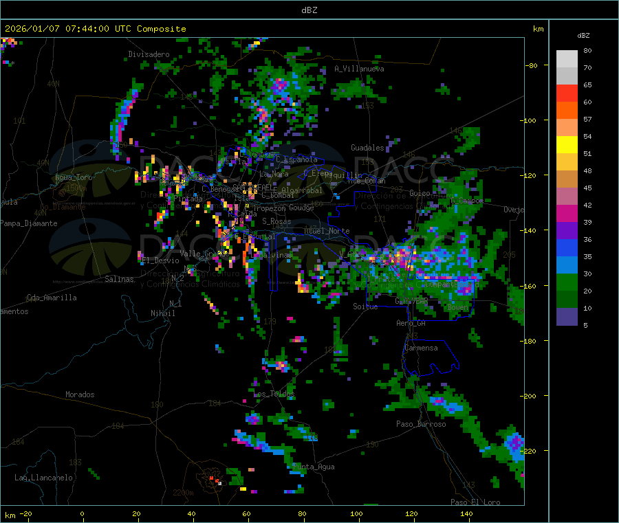Click the Carmensa location label

point(421,348)
